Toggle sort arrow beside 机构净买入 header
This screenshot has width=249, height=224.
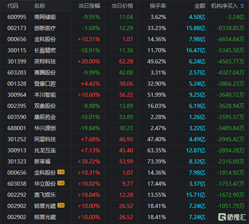pos(242,6)
